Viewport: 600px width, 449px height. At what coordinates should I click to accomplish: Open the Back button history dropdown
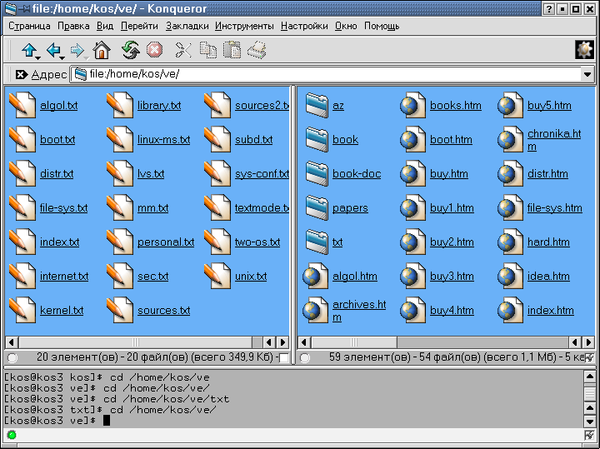coord(63,57)
